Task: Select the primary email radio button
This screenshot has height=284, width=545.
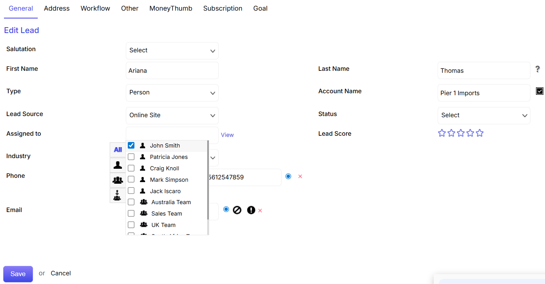Action: tap(226, 209)
